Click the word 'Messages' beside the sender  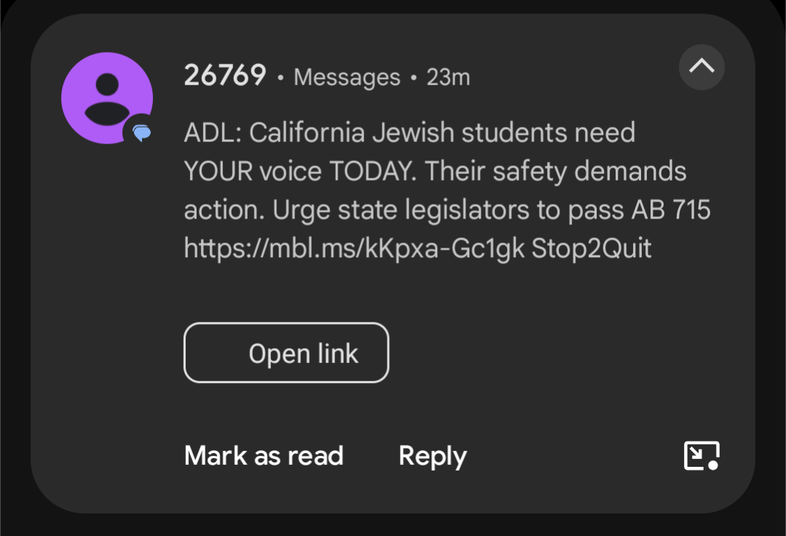pos(347,77)
